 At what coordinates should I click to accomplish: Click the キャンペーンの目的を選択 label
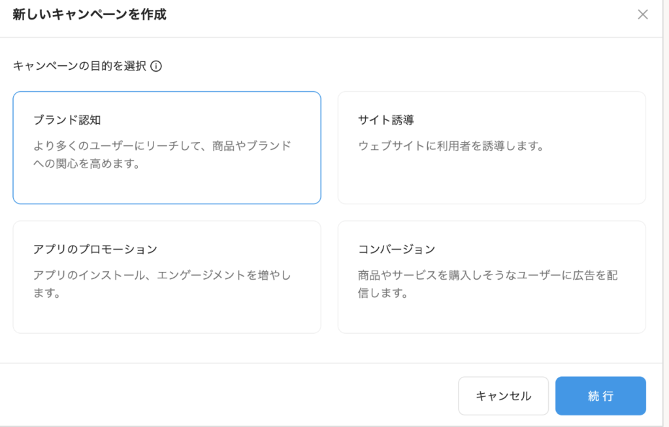tap(80, 66)
